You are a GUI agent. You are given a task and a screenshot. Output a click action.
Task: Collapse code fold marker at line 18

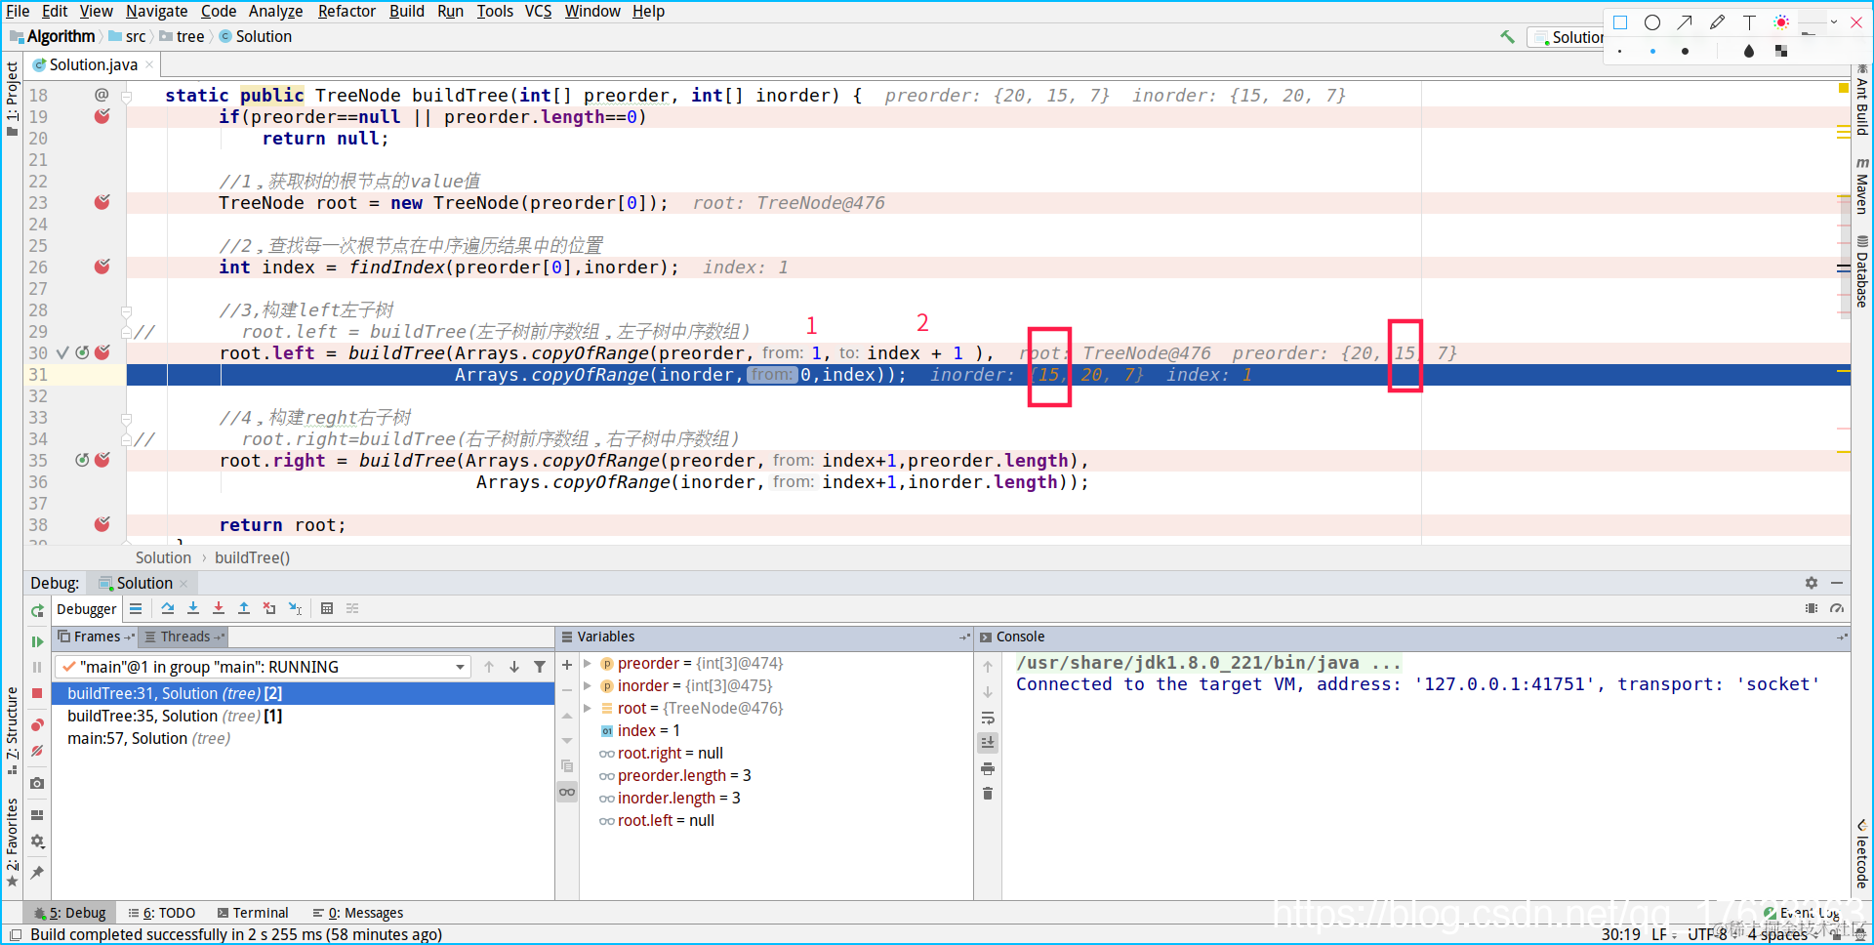pyautogui.click(x=126, y=96)
